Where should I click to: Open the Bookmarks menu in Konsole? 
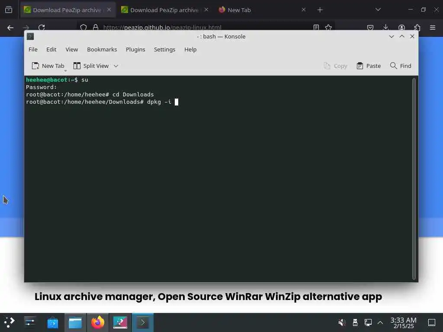pos(102,49)
